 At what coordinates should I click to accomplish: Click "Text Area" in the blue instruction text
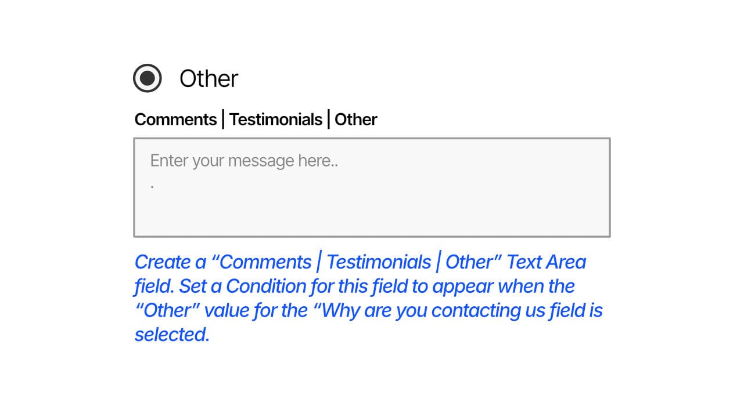[x=546, y=262]
